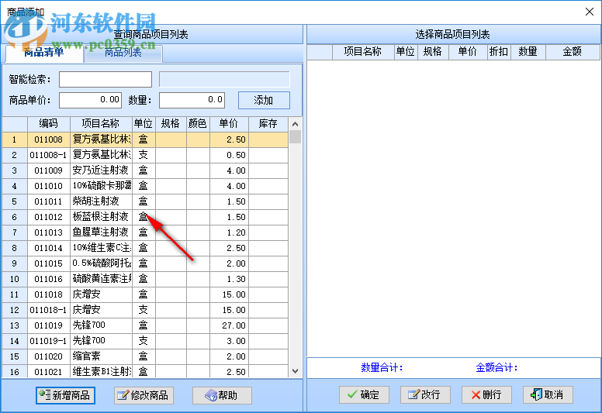Select row with code 011014

(x=145, y=248)
